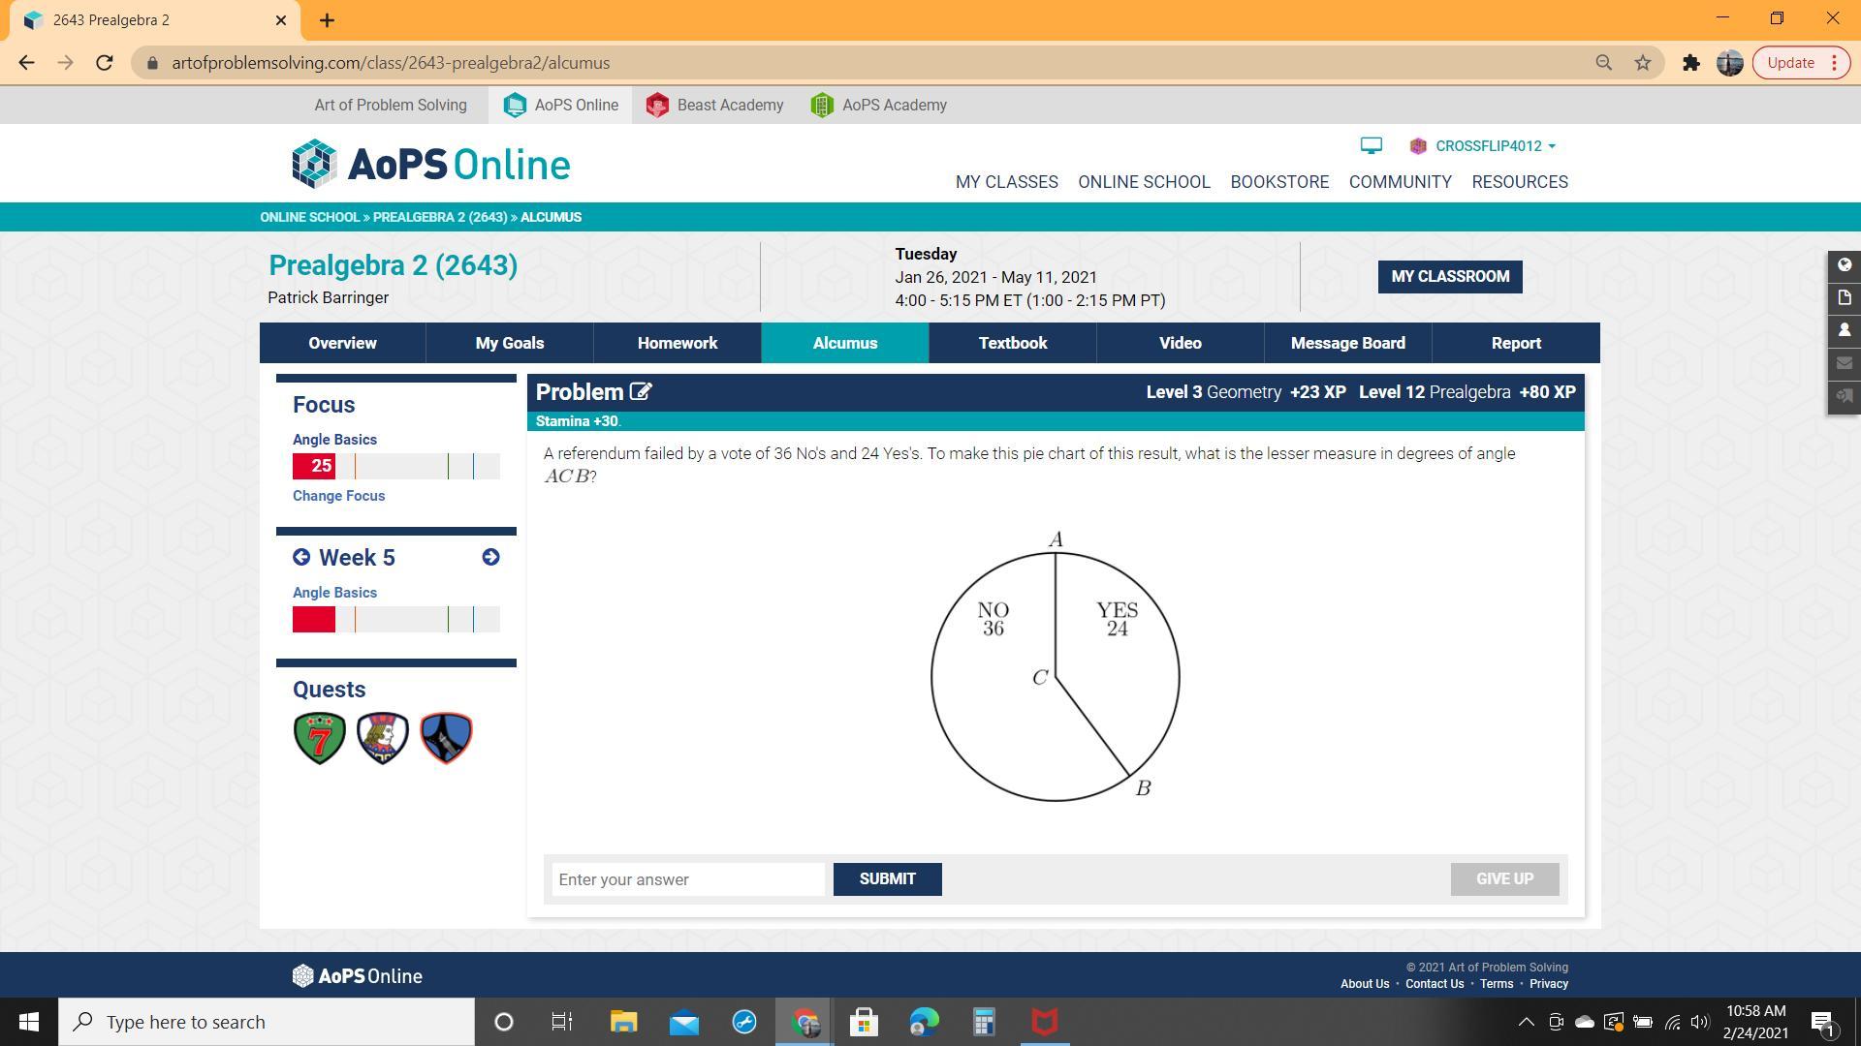This screenshot has width=1861, height=1046.
Task: Click the edit icon next to Problem
Action: pyautogui.click(x=641, y=392)
